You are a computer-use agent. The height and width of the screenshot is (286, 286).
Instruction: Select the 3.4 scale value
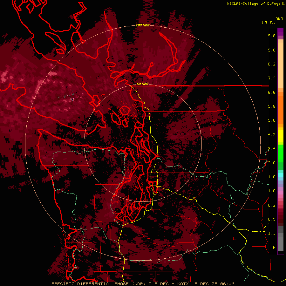272,149
